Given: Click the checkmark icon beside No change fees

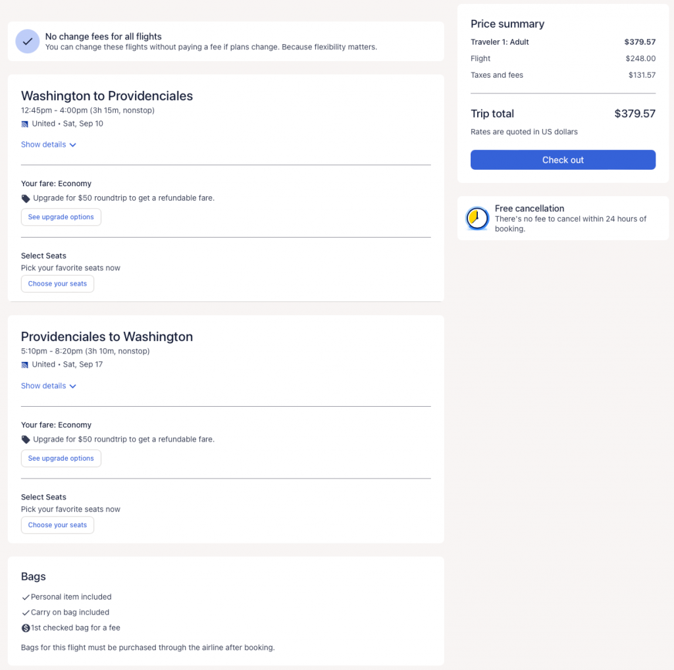Looking at the screenshot, I should tap(27, 41).
